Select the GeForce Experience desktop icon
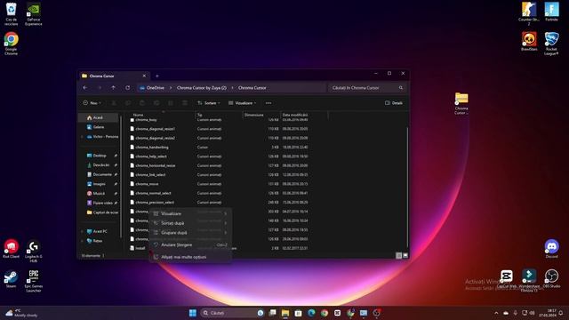The height and width of the screenshot is (320, 569). [34, 14]
